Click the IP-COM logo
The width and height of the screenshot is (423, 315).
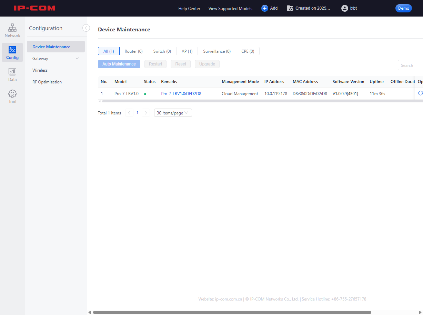(x=34, y=8)
